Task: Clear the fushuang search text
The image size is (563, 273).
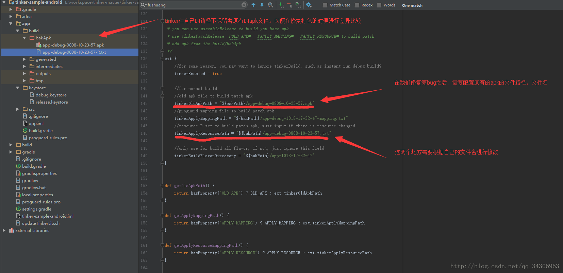Action: coord(244,5)
